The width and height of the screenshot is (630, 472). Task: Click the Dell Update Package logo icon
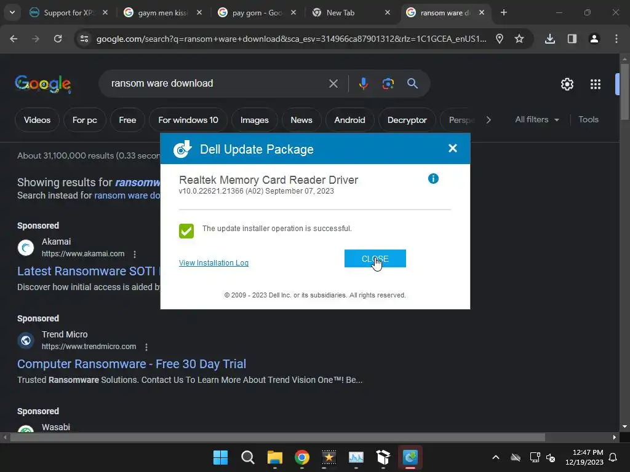tap(182, 149)
